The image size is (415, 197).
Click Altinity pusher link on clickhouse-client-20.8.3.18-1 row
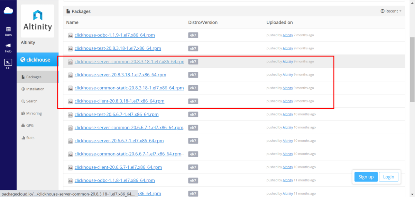coord(288,101)
